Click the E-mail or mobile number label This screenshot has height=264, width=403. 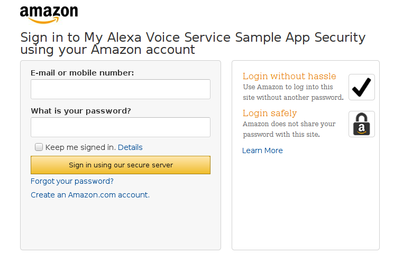coord(82,73)
